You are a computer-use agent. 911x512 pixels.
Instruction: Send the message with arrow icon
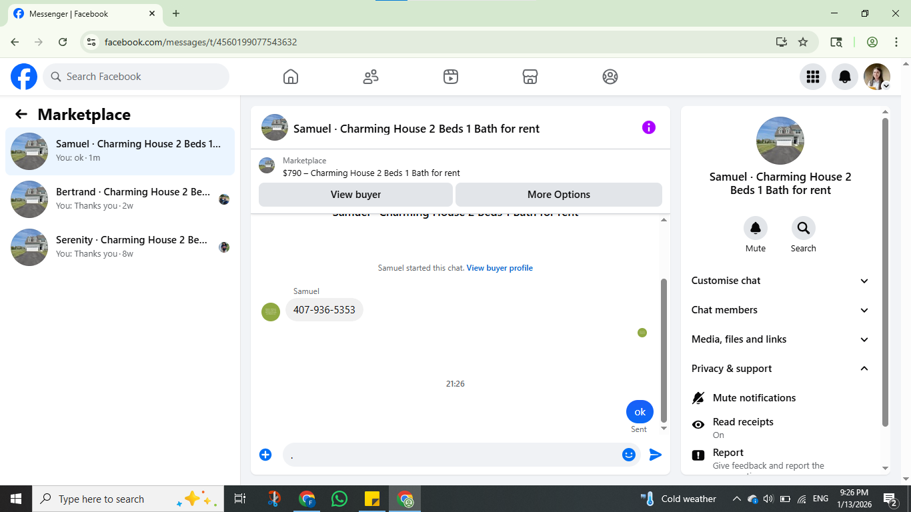[x=656, y=455]
